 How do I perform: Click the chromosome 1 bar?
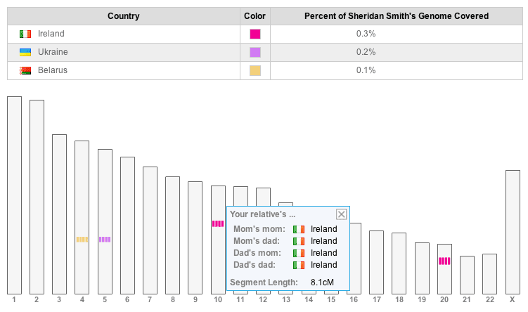click(15, 195)
